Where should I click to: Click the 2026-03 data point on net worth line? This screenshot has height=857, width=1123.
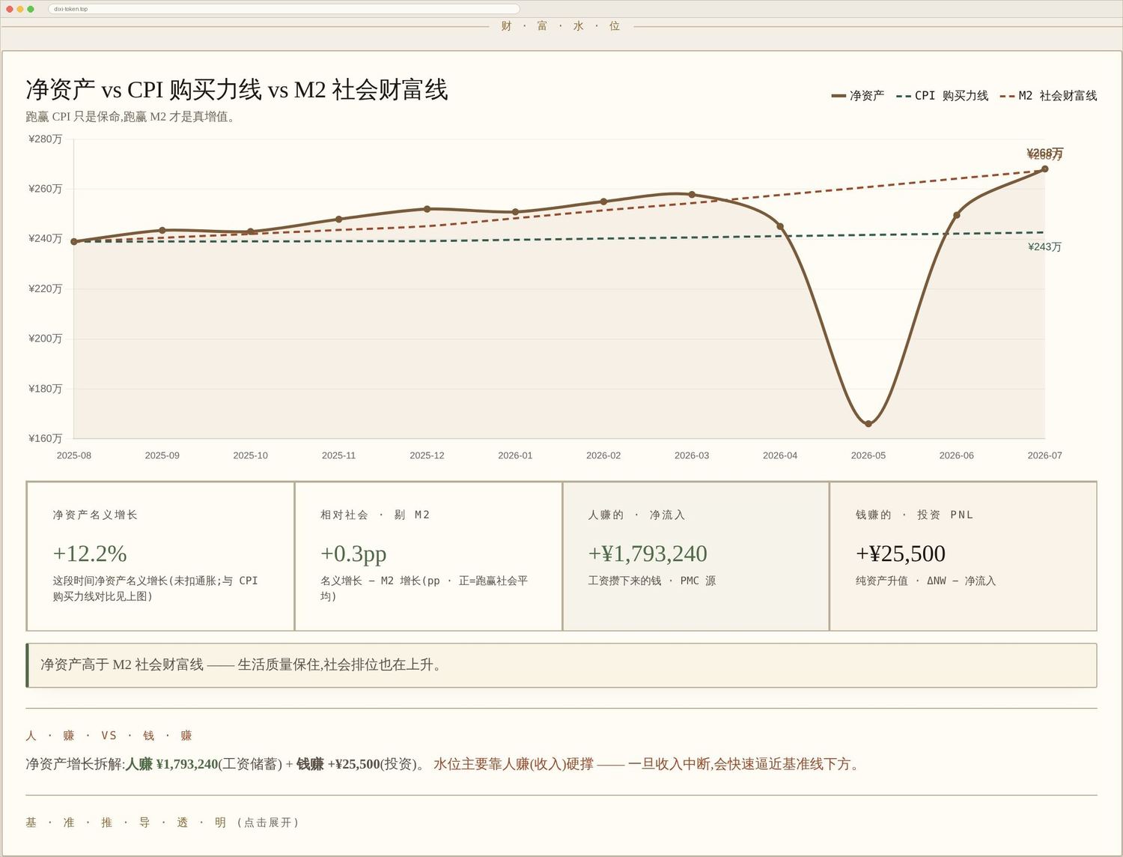[x=692, y=195]
